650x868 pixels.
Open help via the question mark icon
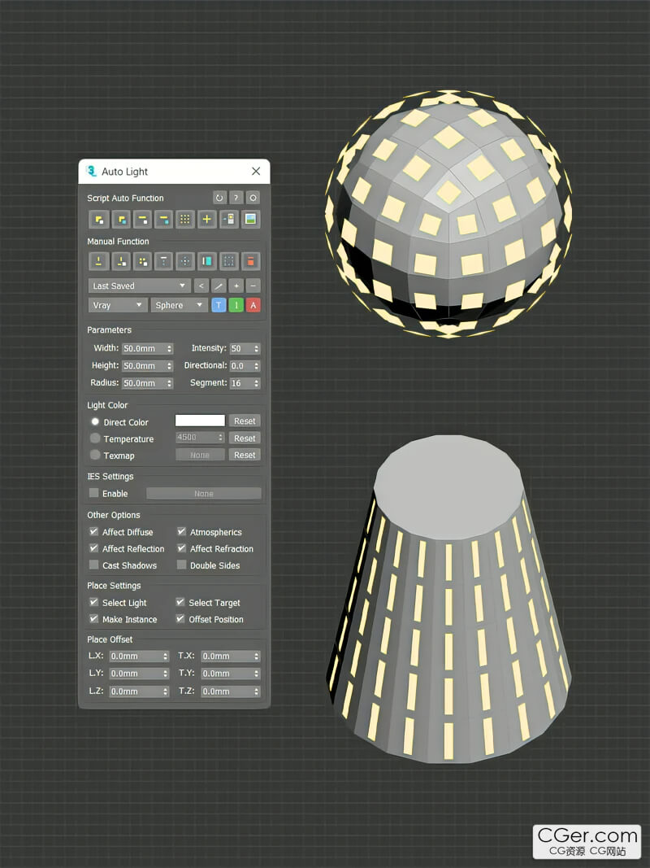pos(236,198)
